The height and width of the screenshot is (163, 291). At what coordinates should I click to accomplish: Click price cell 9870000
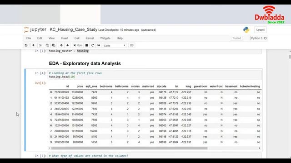tap(78, 136)
